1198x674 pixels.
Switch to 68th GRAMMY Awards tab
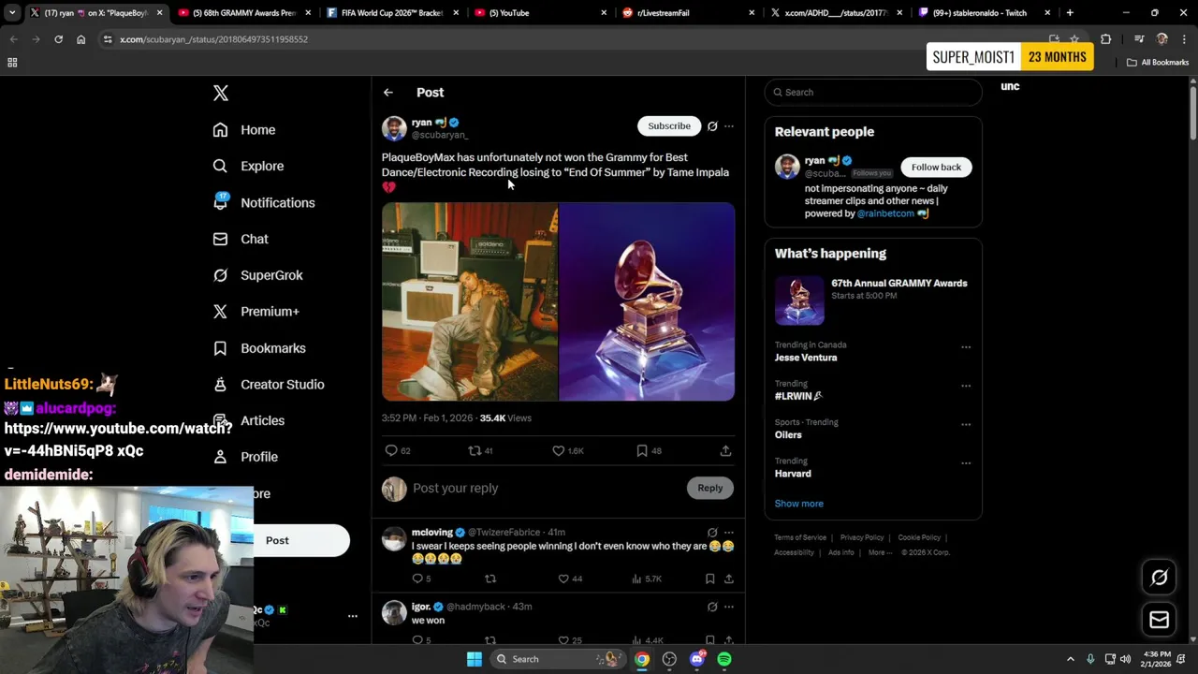click(244, 13)
